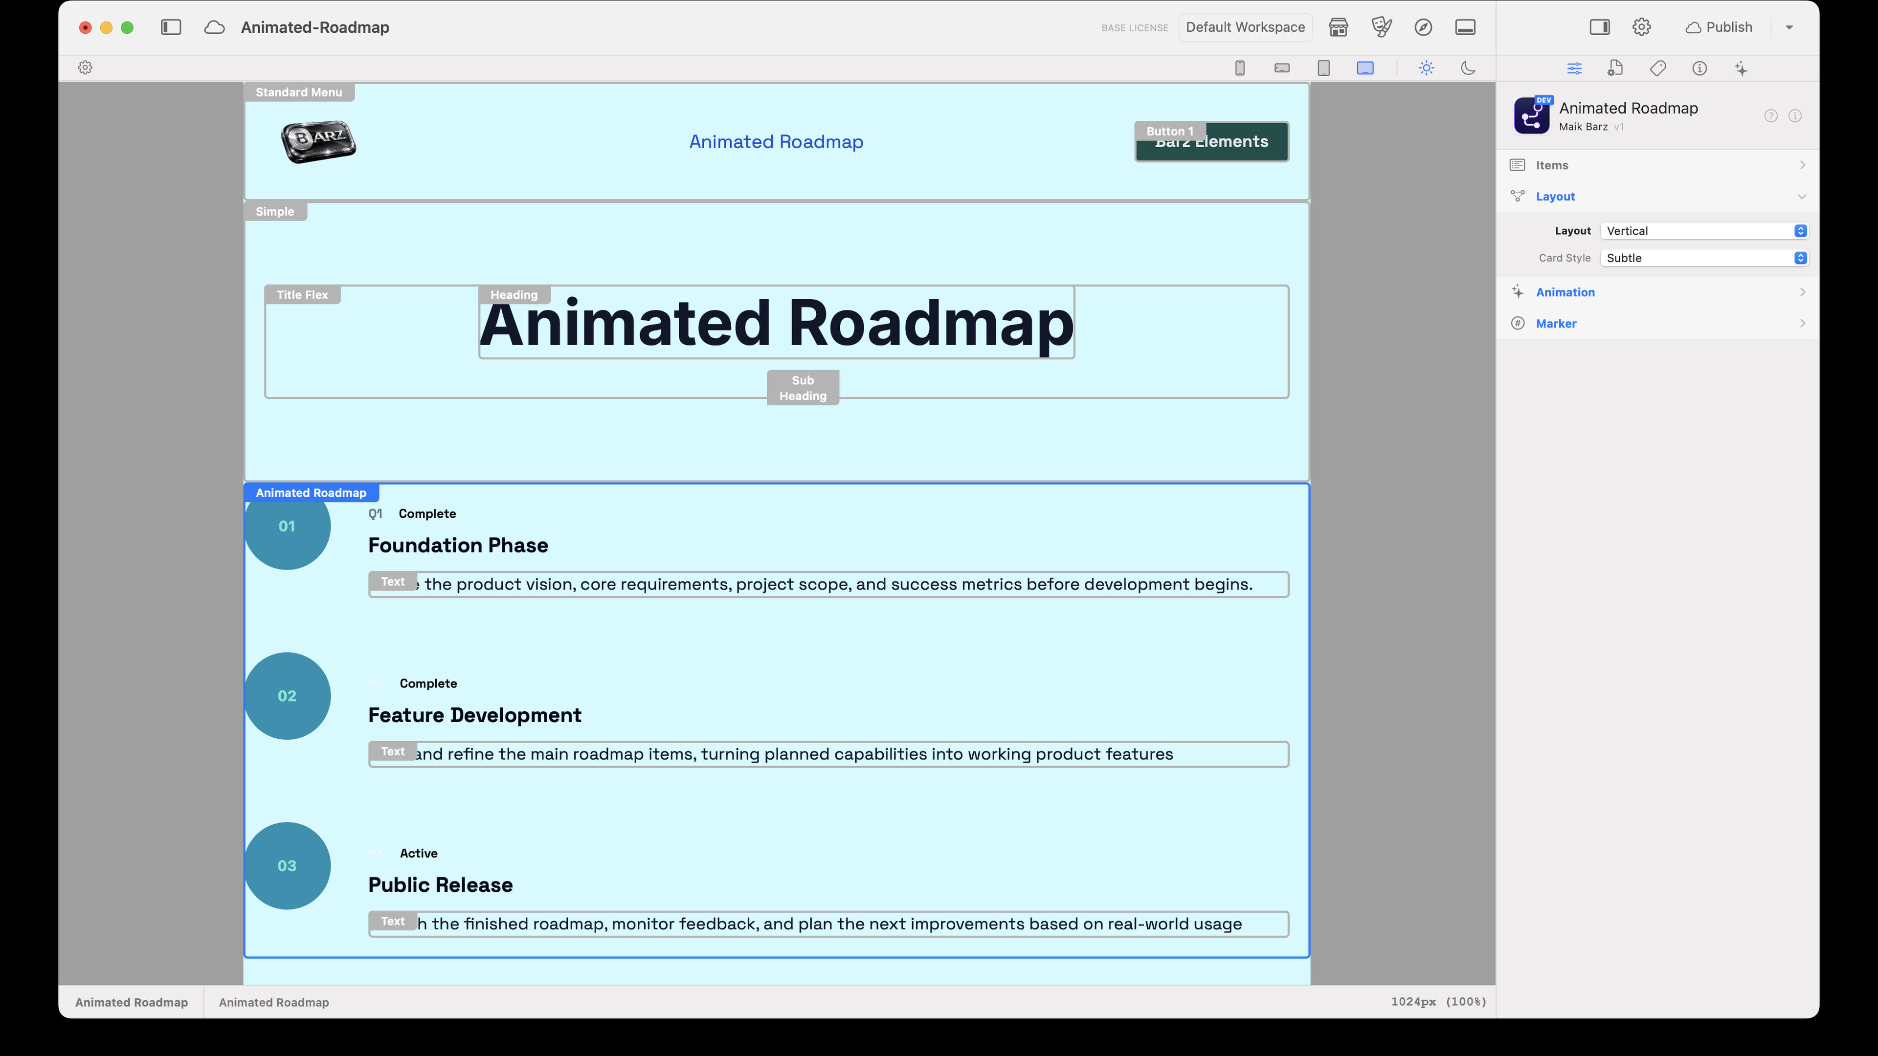Click the BARZ logo image
Viewport: 1878px width, 1056px height.
pos(318,141)
